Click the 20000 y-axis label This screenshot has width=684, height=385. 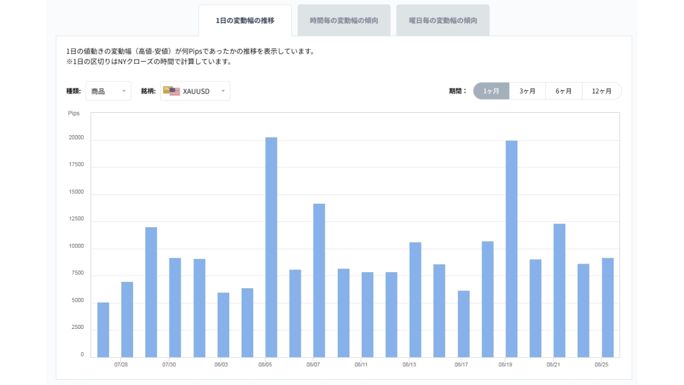[x=76, y=137]
